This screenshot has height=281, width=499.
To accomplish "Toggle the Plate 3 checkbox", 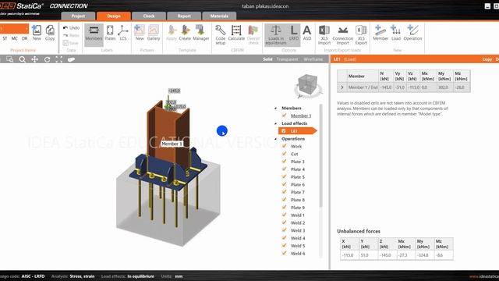I will (x=284, y=162).
